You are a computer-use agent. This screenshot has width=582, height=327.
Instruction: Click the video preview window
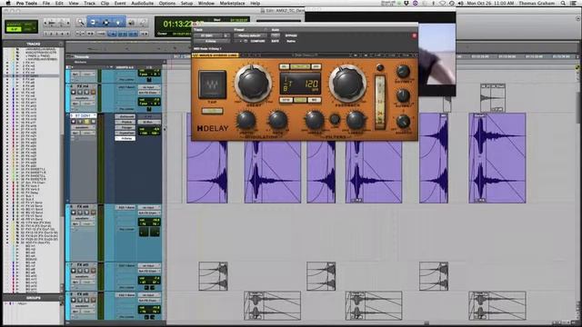point(436,54)
